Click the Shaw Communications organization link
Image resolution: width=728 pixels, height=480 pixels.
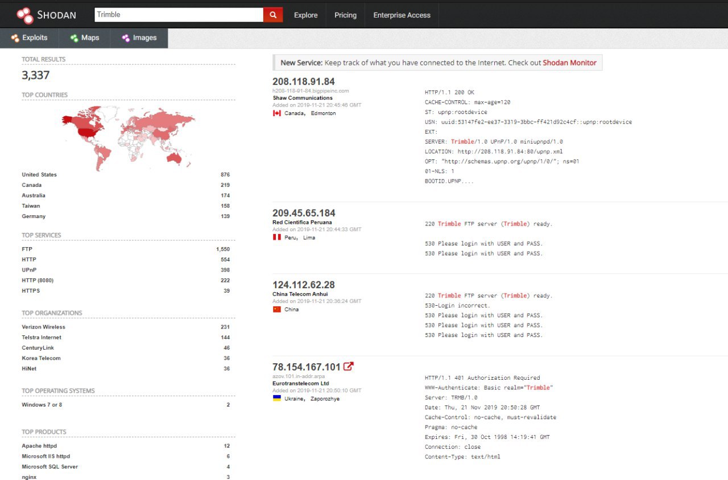(303, 98)
